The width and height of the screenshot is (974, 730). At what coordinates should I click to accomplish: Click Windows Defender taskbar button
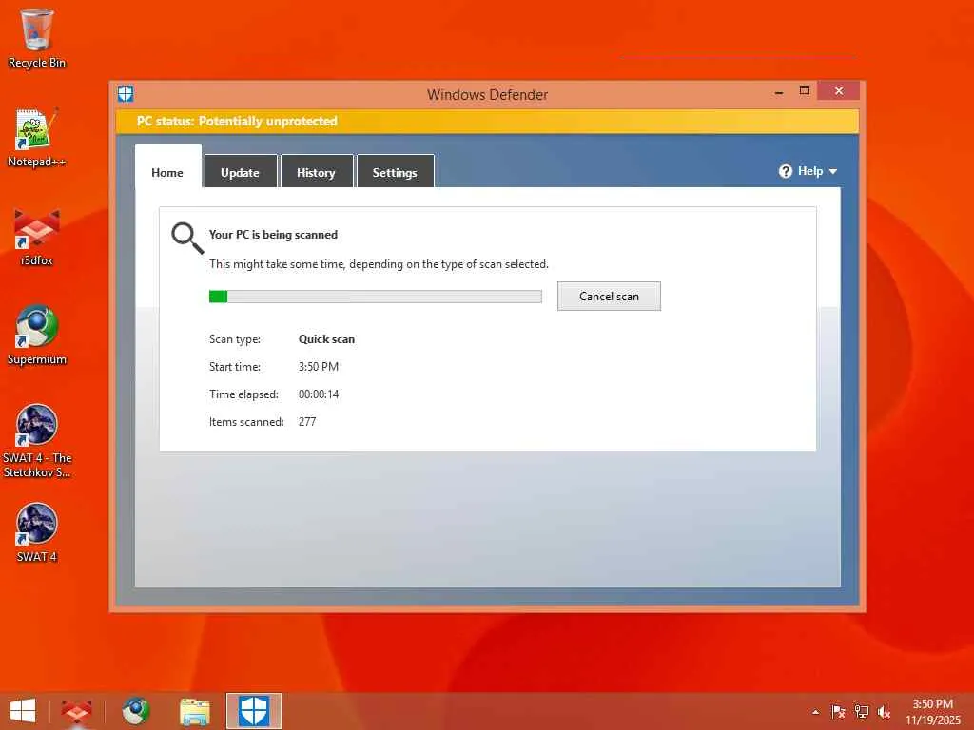pyautogui.click(x=253, y=711)
